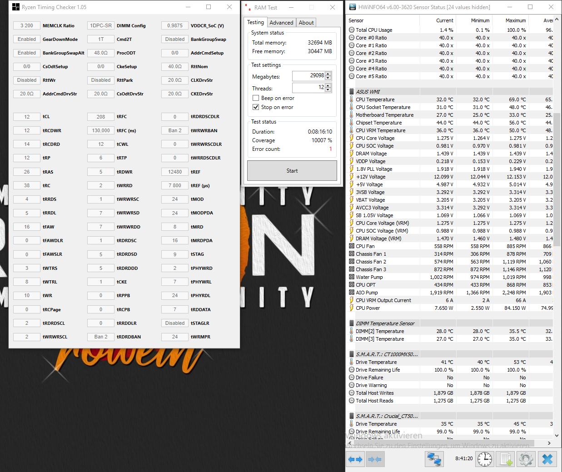Click the blue X close-sensors icon in HWiNFO toolbar
The height and width of the screenshot is (472, 562).
click(547, 459)
